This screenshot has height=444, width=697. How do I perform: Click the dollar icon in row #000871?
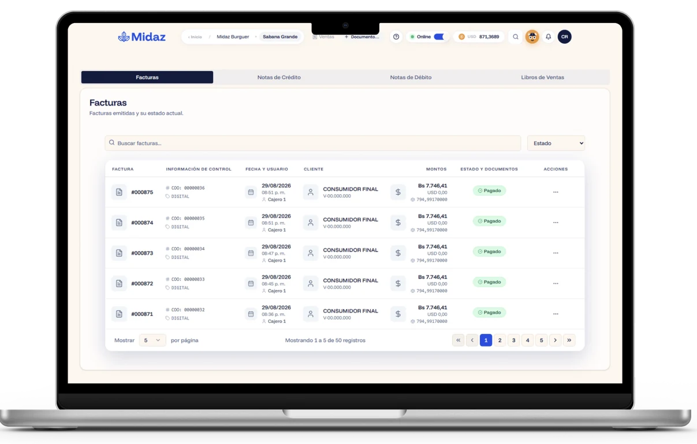pos(398,314)
